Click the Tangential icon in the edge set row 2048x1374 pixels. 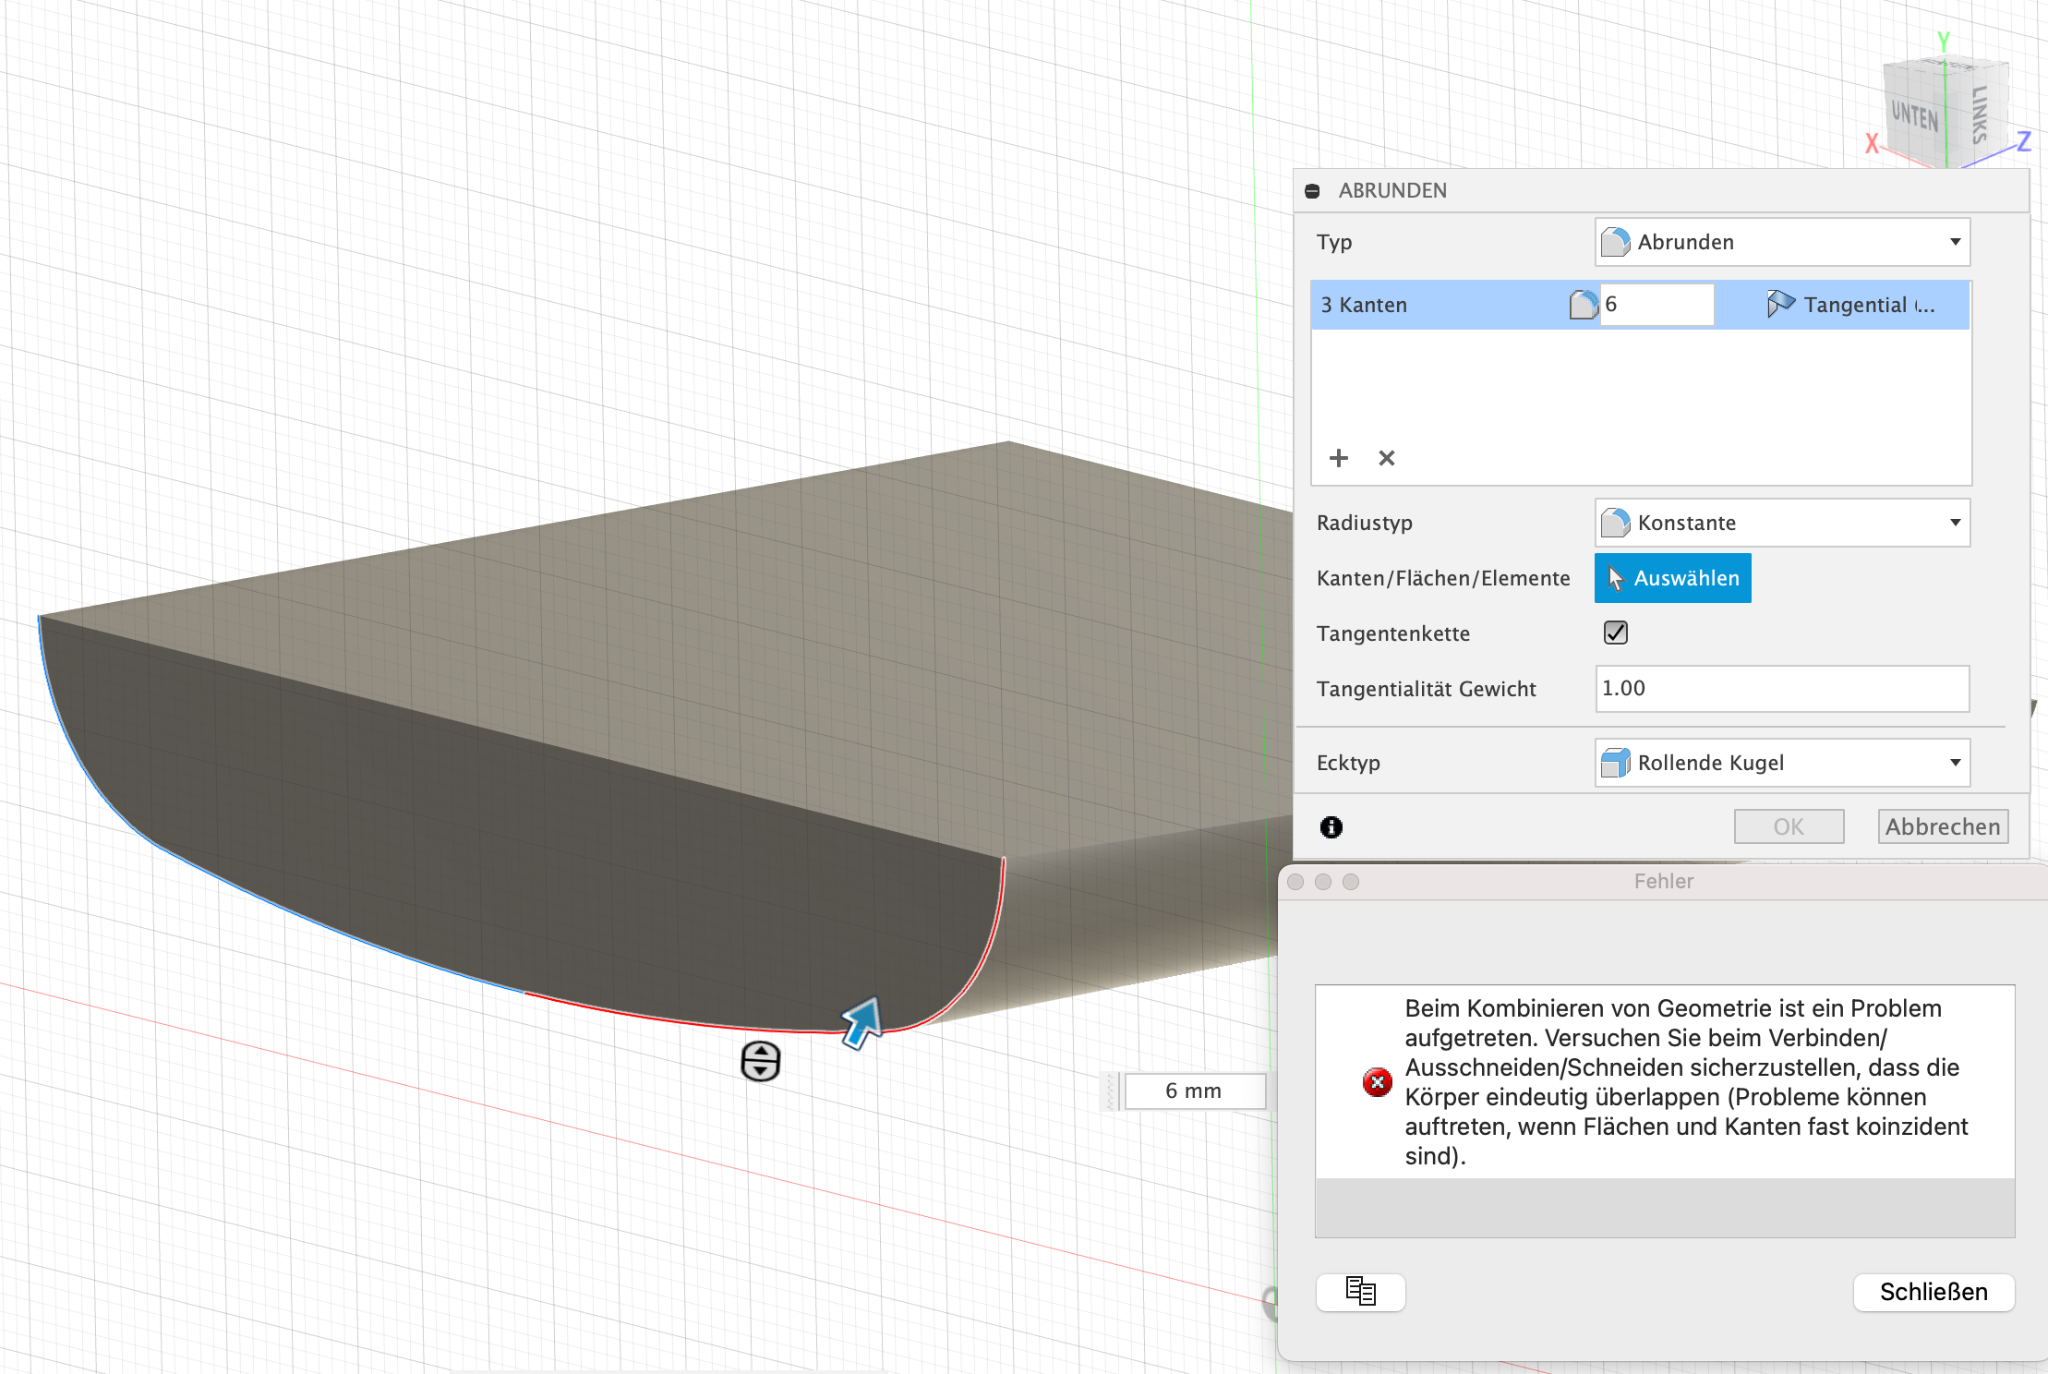click(1781, 304)
